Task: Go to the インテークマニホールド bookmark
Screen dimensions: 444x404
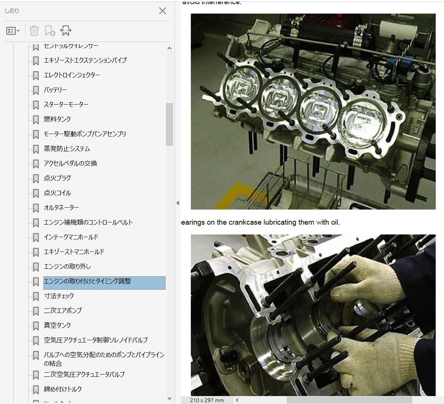Action: coord(71,237)
